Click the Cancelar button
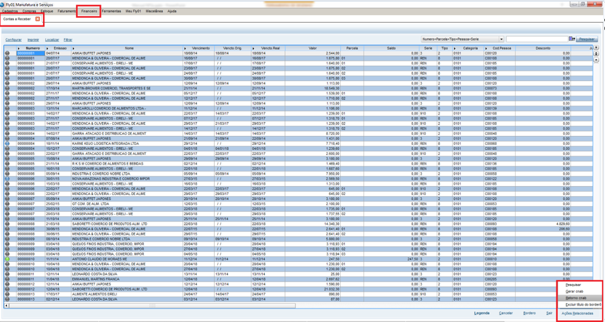 pyautogui.click(x=506, y=313)
